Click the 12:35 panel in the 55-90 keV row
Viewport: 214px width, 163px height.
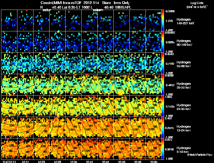[73, 63]
